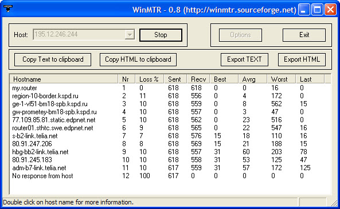
Task: Sort by the Hostname column header
Action: (64, 79)
